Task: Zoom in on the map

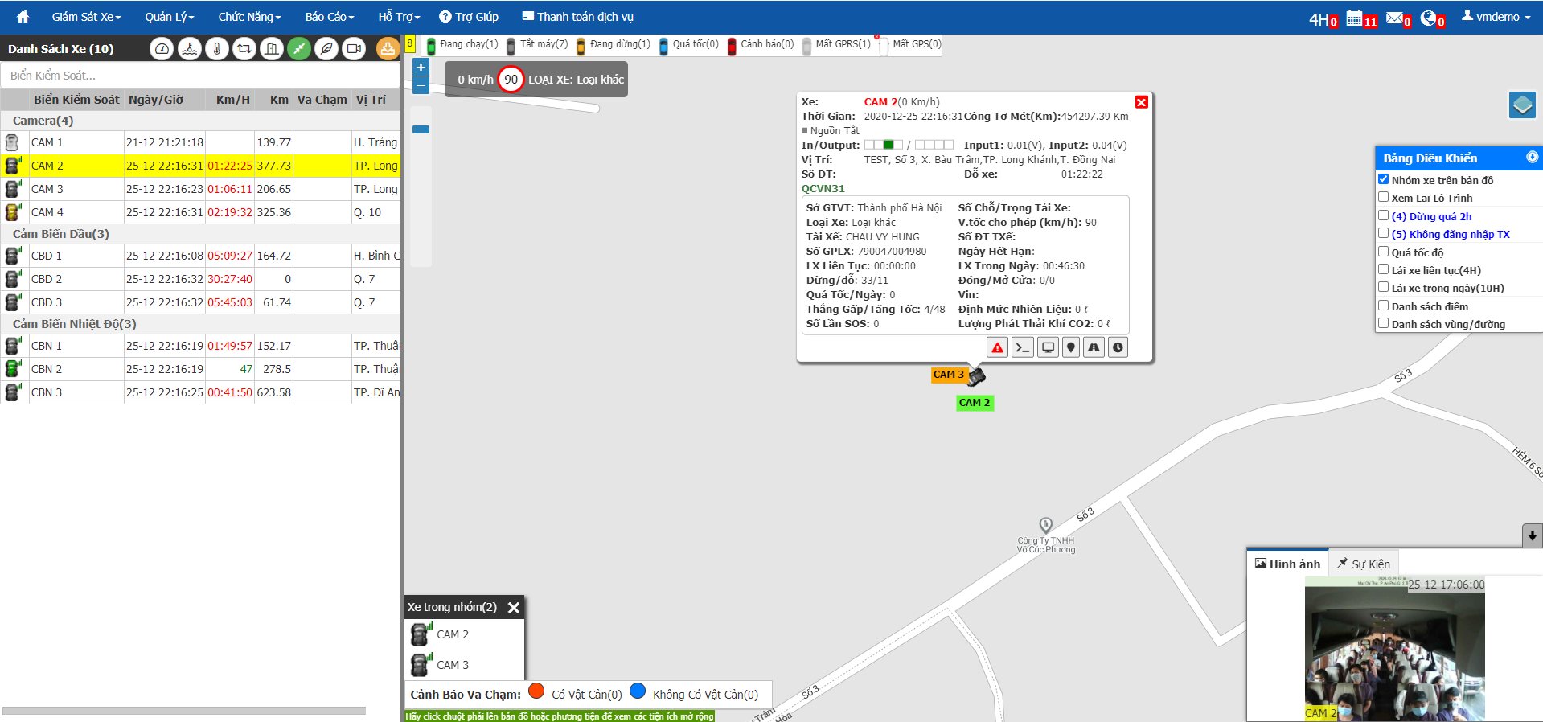Action: pos(421,68)
